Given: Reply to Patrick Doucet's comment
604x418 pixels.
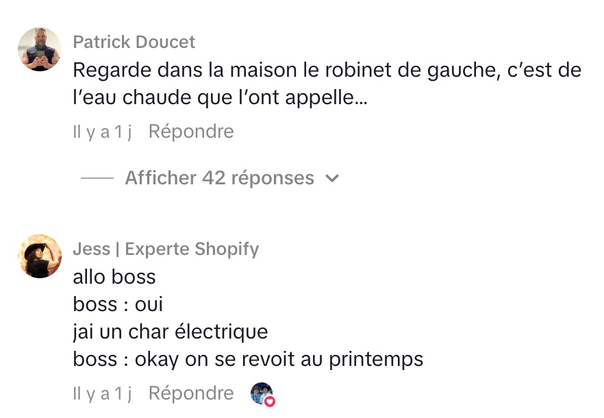Looking at the screenshot, I should click(x=191, y=132).
